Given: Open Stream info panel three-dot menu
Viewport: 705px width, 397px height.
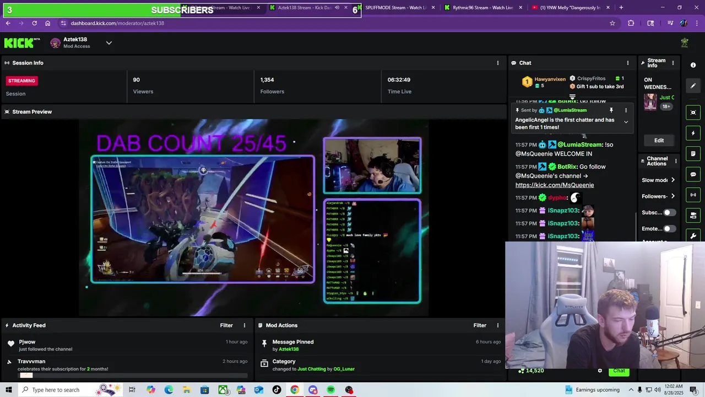Looking at the screenshot, I should pyautogui.click(x=673, y=63).
